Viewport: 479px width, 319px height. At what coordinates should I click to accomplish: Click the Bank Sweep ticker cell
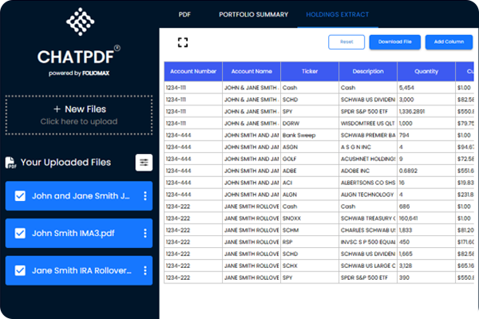click(310, 136)
